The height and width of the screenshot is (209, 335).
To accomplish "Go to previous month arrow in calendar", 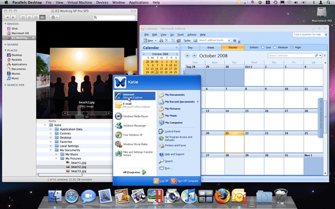I will [188, 56].
